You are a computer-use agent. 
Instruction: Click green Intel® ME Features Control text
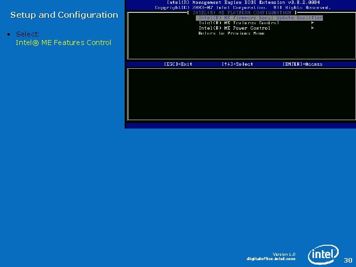[63, 43]
